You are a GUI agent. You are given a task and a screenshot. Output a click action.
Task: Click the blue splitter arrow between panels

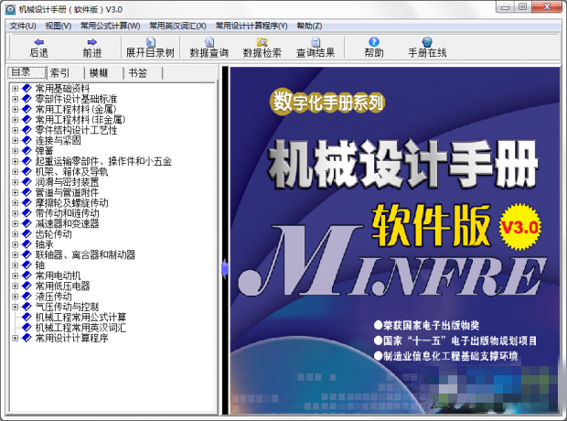[x=224, y=268]
